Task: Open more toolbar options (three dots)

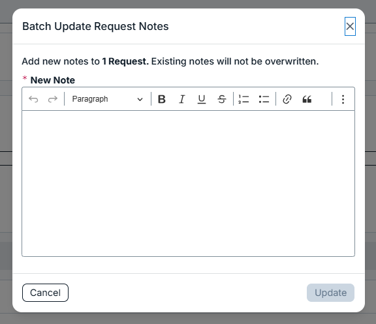Action: click(343, 99)
